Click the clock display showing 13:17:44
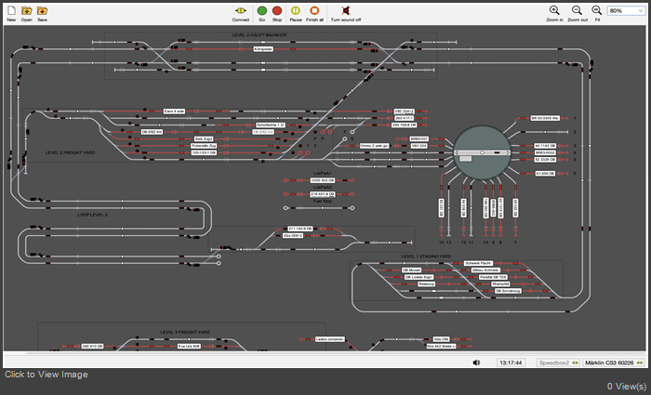This screenshot has width=651, height=395. pyautogui.click(x=511, y=362)
